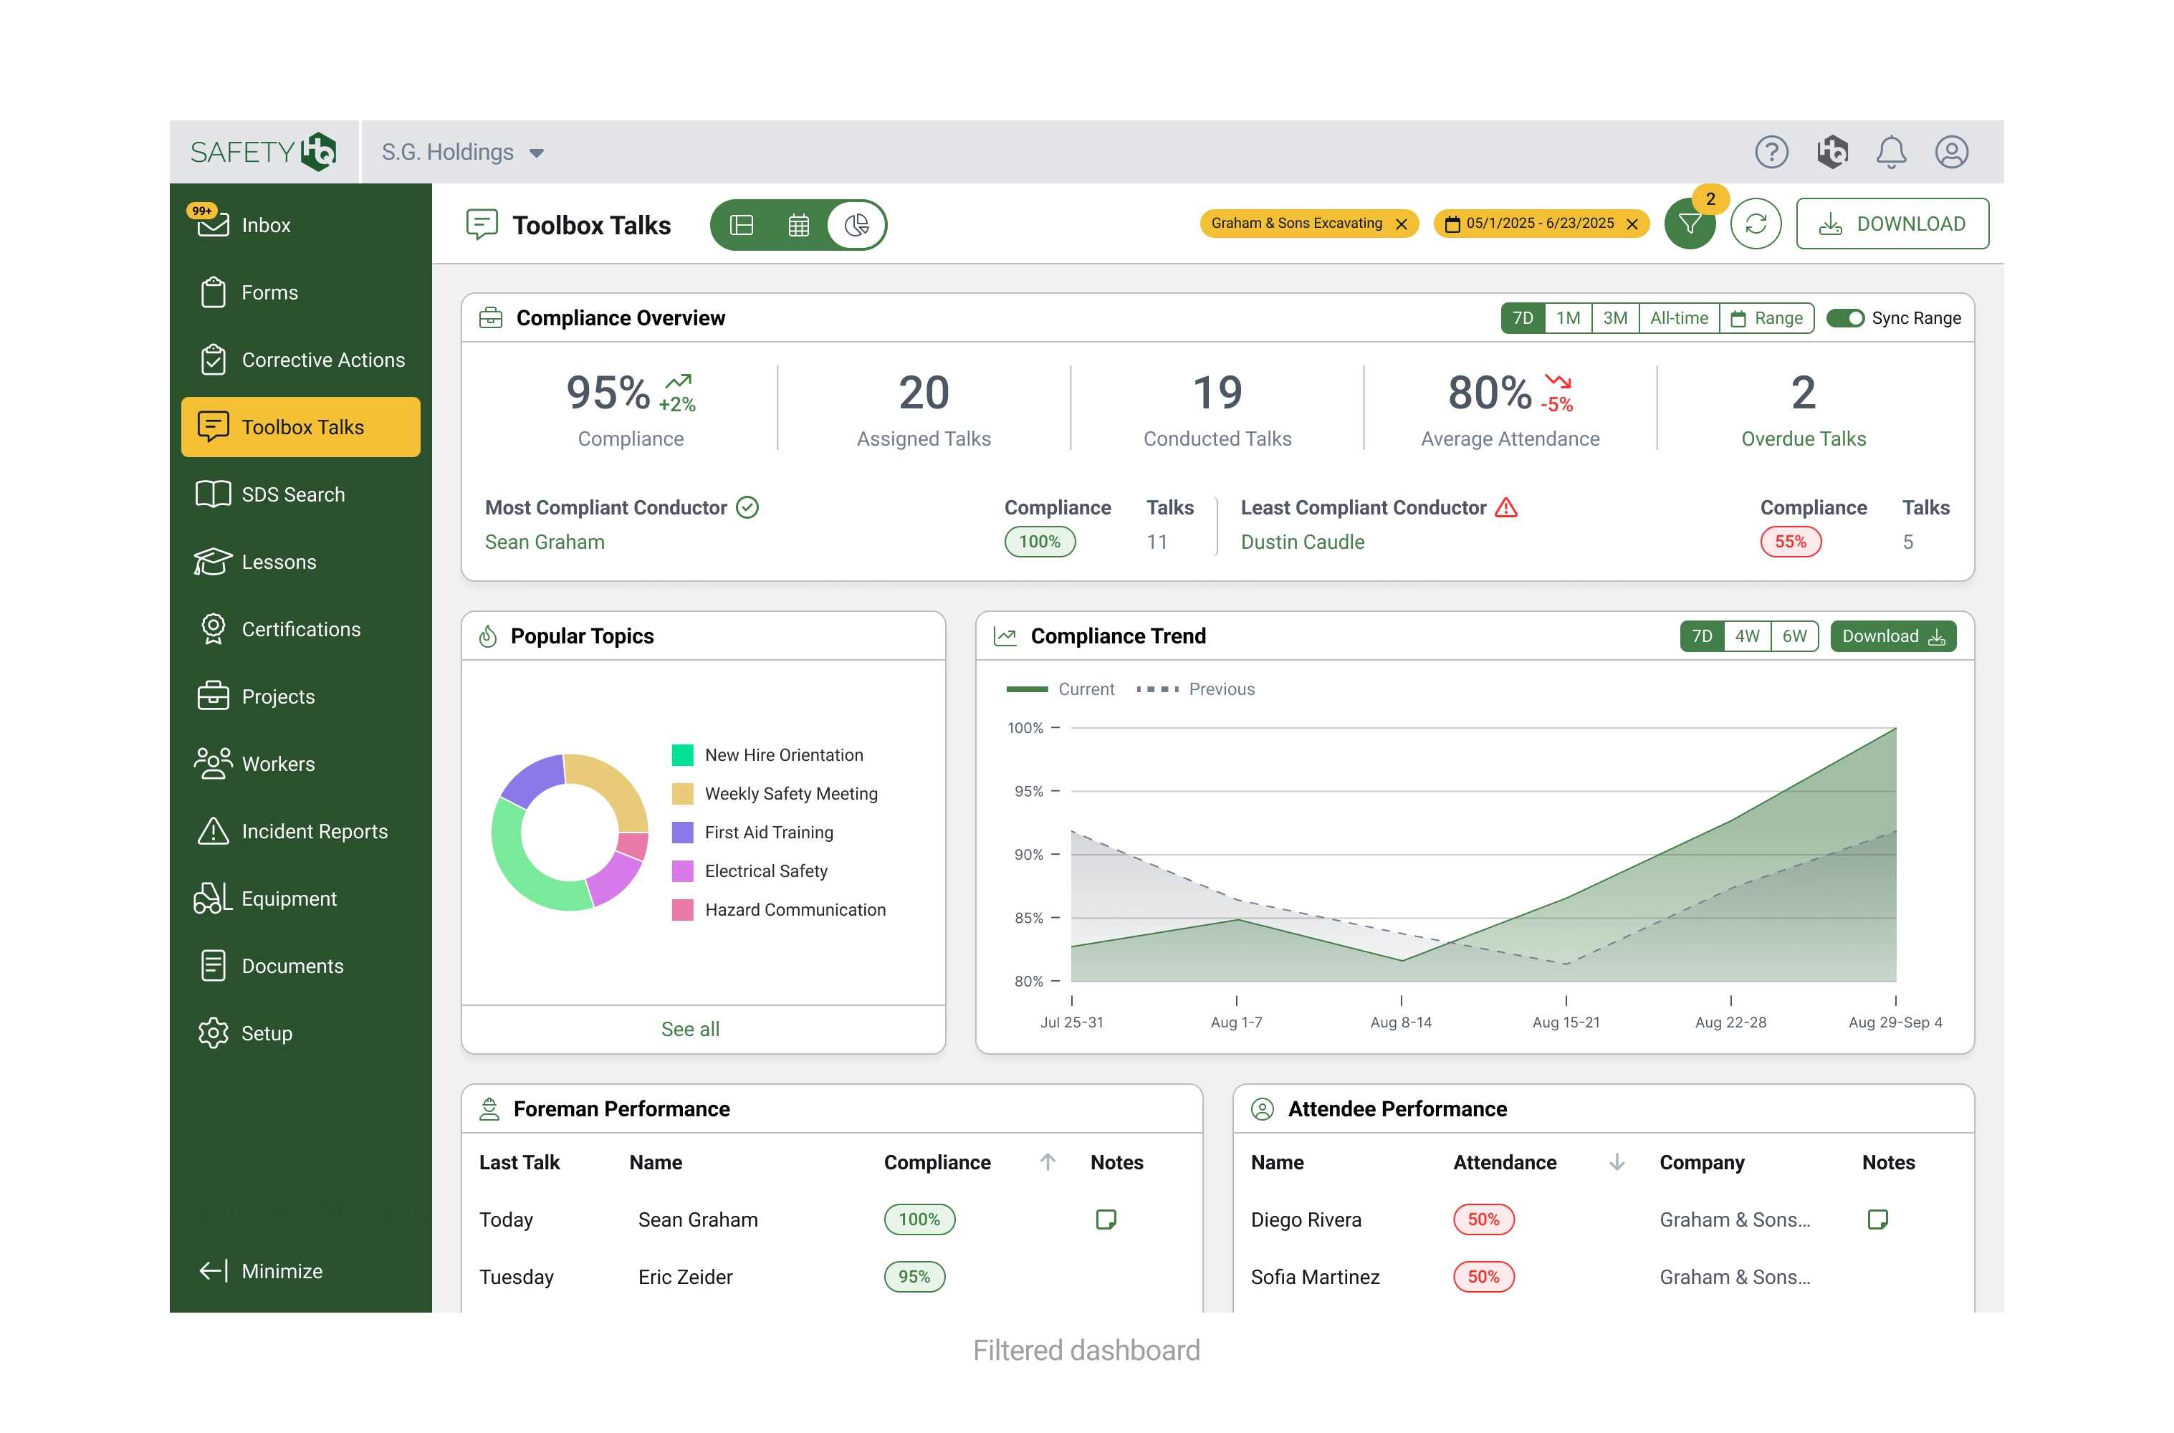Sort Attendee table by Attendance arrow
Viewport: 2174px width, 1433px height.
(1616, 1161)
